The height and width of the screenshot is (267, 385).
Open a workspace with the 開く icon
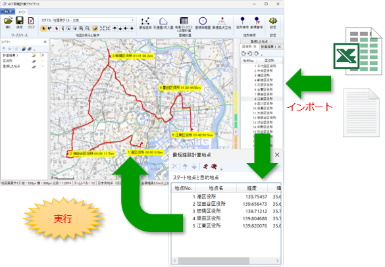coord(8,22)
